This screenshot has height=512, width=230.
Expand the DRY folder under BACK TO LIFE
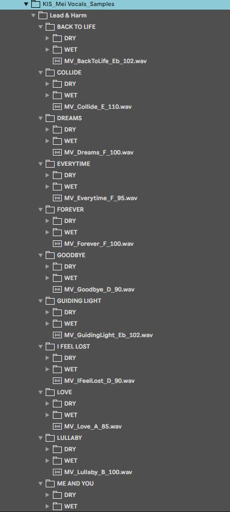click(x=47, y=38)
